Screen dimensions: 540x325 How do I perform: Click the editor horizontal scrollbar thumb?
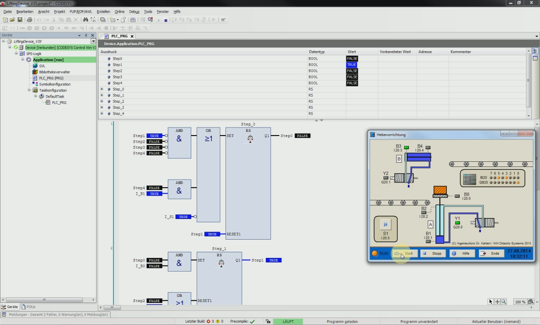click(112, 307)
